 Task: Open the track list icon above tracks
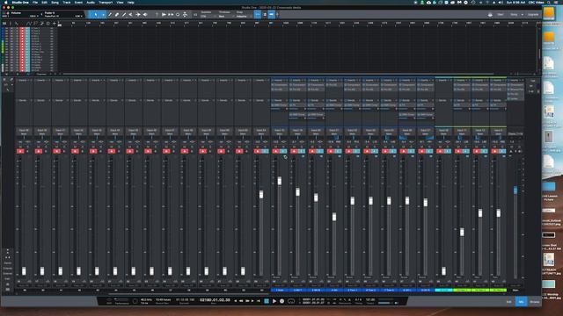(x=4, y=24)
